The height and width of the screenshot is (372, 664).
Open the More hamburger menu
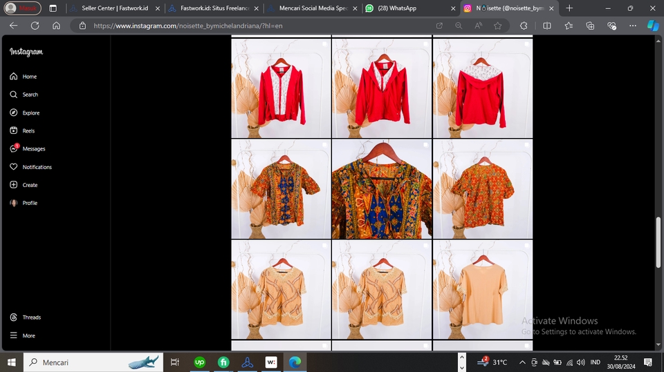22,335
